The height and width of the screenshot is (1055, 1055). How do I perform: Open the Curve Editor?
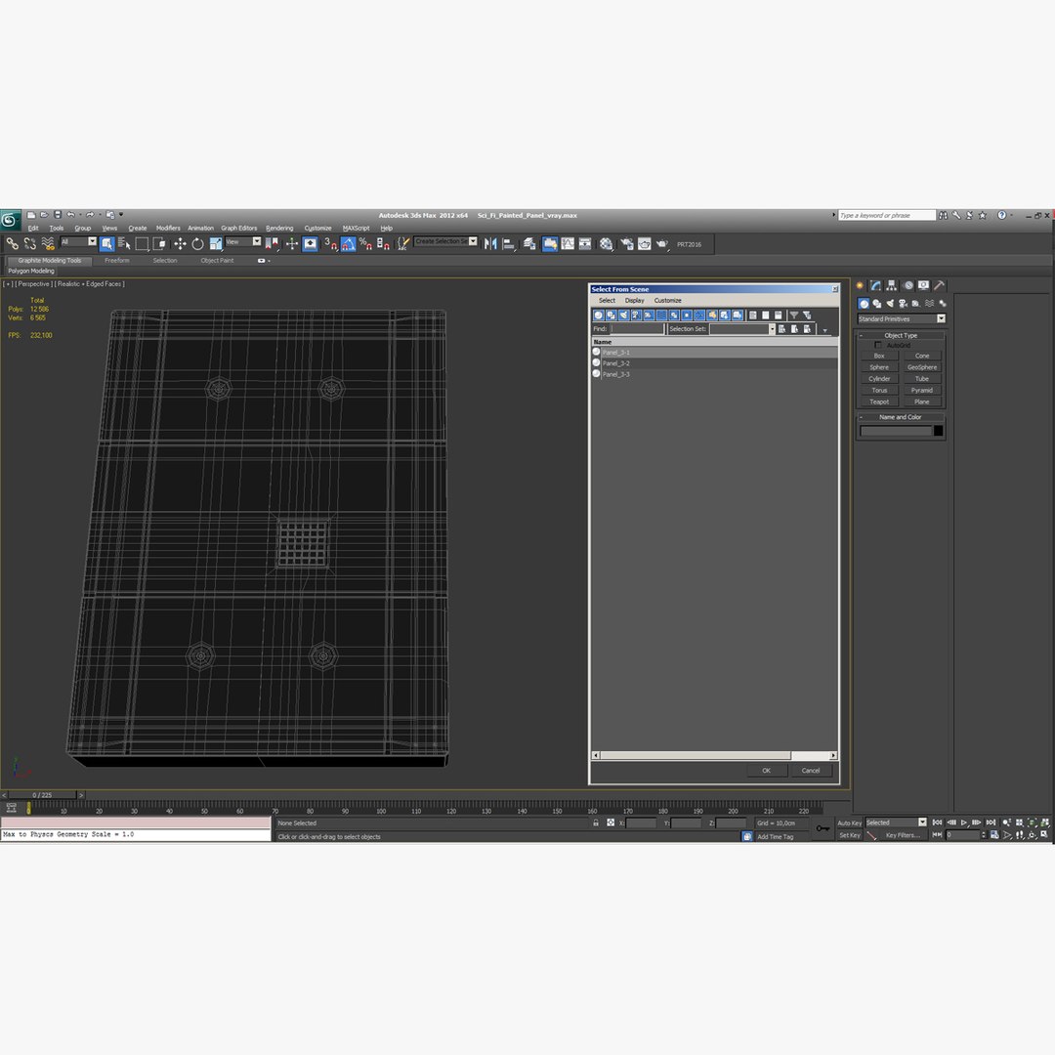point(568,243)
